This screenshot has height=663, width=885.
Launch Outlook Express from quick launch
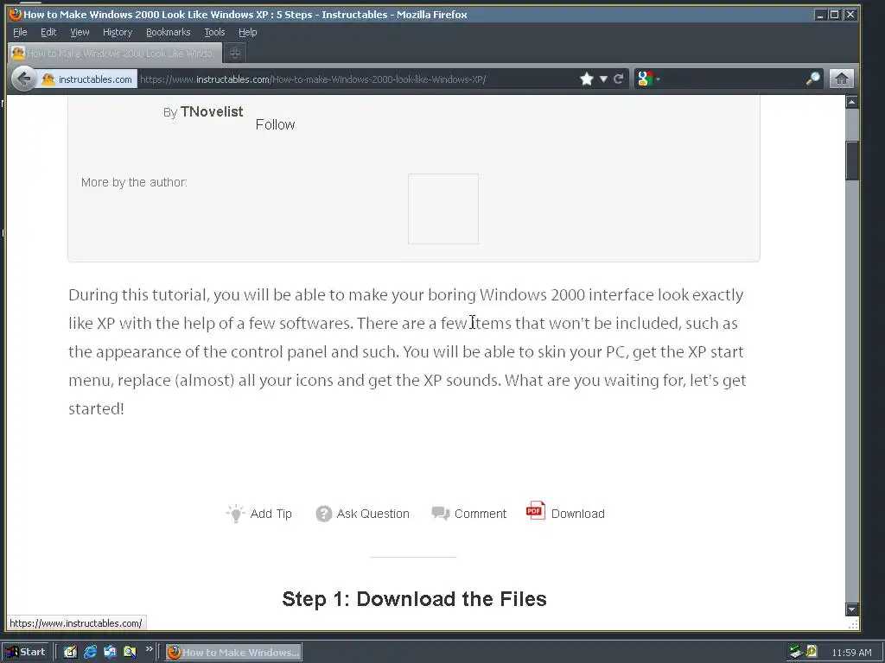coord(110,652)
